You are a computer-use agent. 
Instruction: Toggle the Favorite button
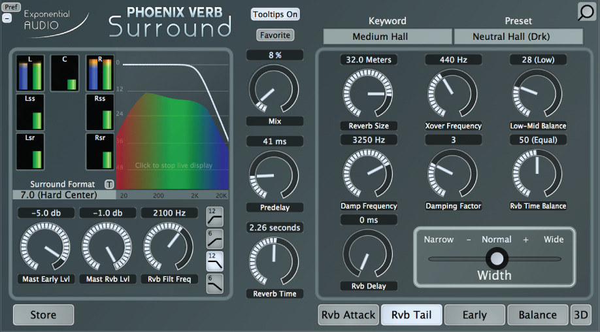tap(275, 35)
